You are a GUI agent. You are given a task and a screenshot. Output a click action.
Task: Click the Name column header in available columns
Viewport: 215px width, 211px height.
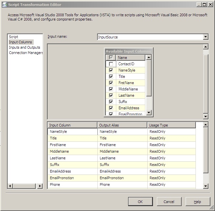pyautogui.click(x=130, y=58)
